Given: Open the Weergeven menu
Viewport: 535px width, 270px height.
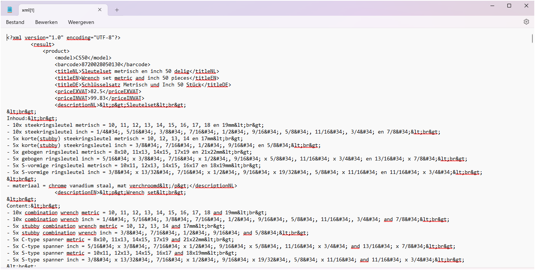Looking at the screenshot, I should click(81, 22).
